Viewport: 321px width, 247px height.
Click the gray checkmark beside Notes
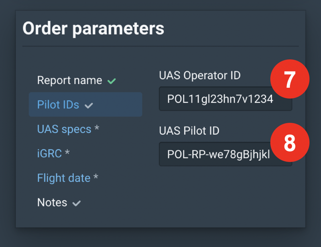click(76, 203)
